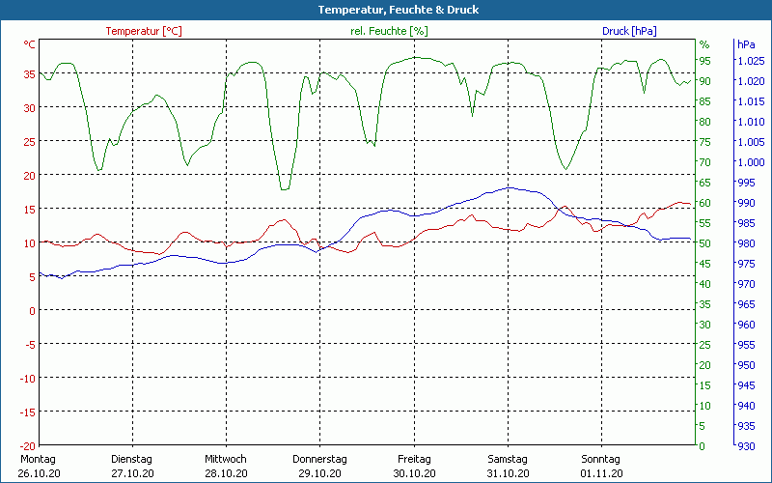Click the 'Mittwoch' day label
The width and height of the screenshot is (772, 483).
(x=226, y=459)
